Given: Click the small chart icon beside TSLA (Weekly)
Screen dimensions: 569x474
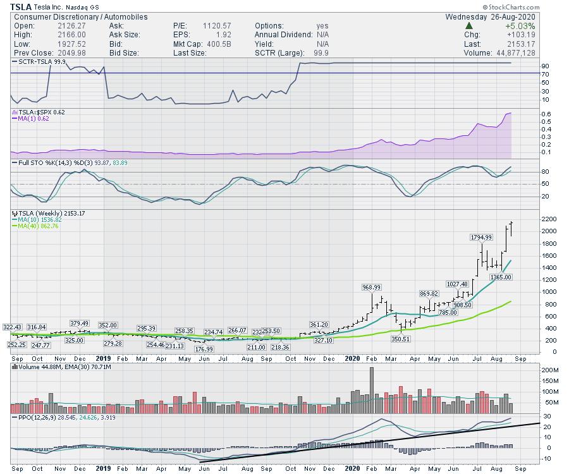Looking at the screenshot, I should (14, 214).
